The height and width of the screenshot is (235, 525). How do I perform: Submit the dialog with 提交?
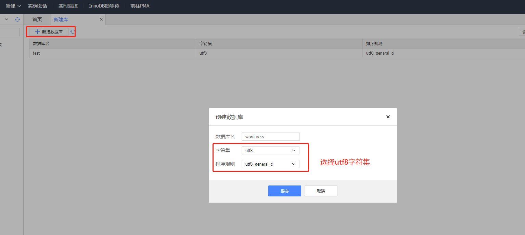[285, 191]
